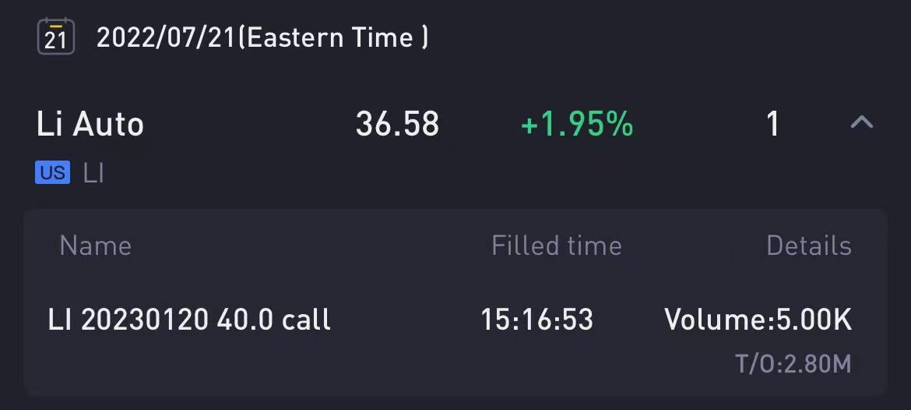Click the count number 1
The image size is (911, 410).
click(772, 125)
